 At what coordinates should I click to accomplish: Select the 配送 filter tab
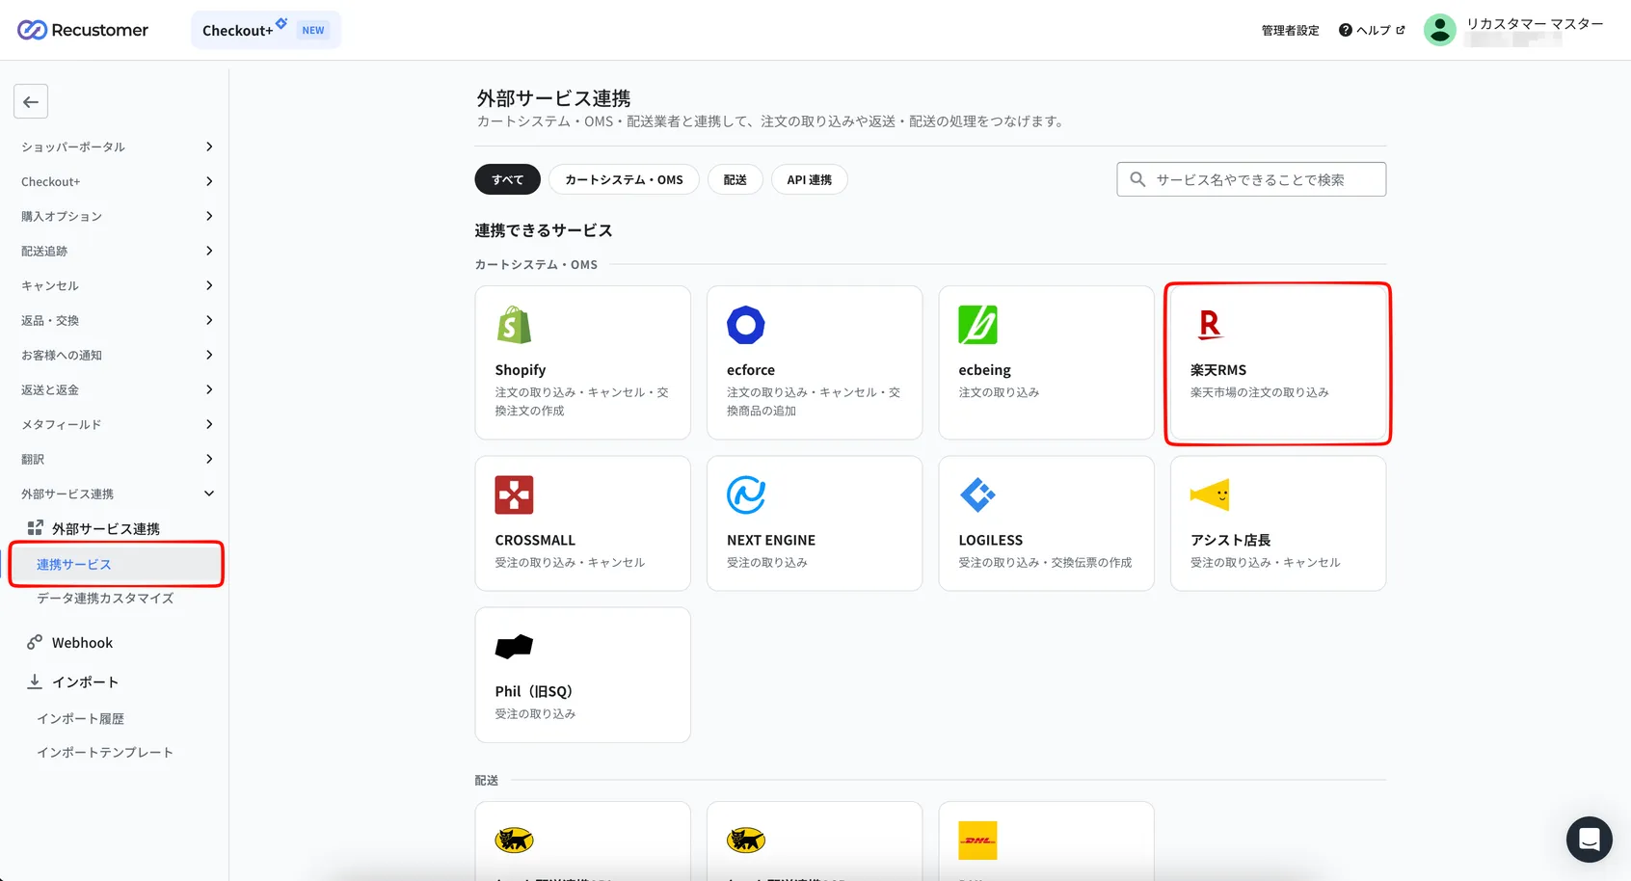click(x=735, y=179)
